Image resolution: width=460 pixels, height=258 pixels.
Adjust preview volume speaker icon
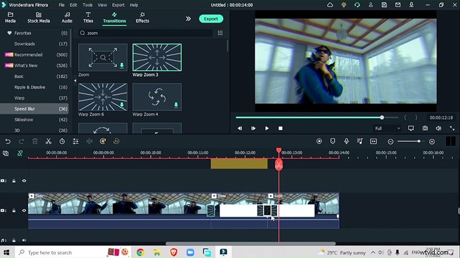click(439, 128)
